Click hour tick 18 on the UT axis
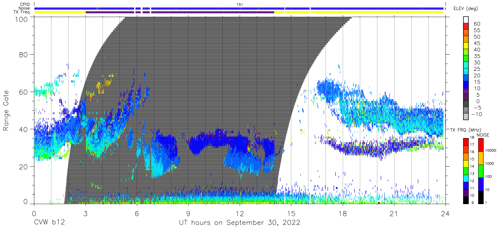501x231 pixels. 343,213
